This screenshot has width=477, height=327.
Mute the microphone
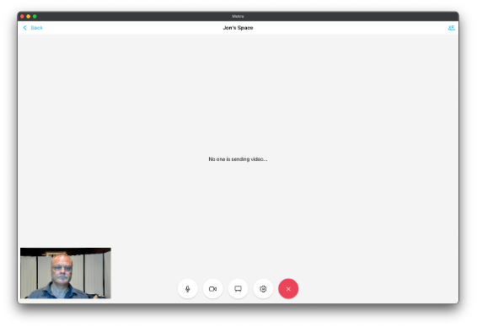188,289
